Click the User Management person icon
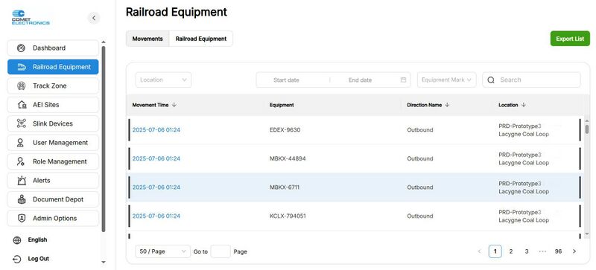Image resolution: width=596 pixels, height=270 pixels. (x=21, y=143)
